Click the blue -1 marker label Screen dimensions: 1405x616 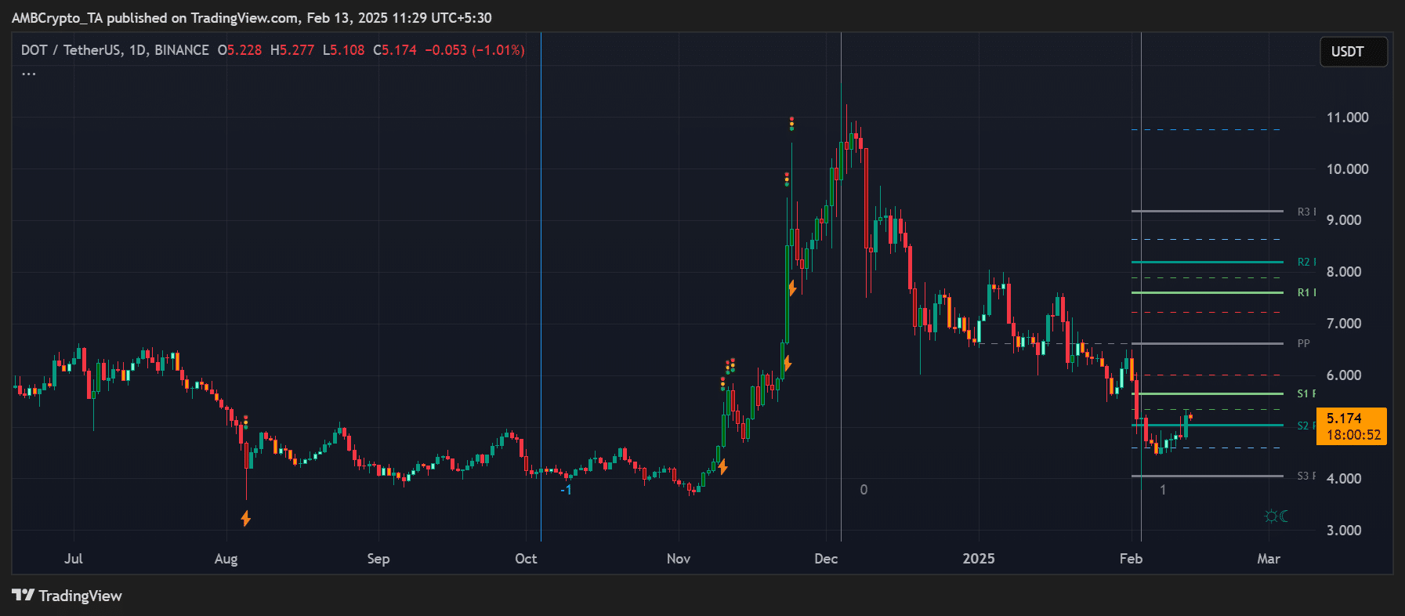coord(566,491)
